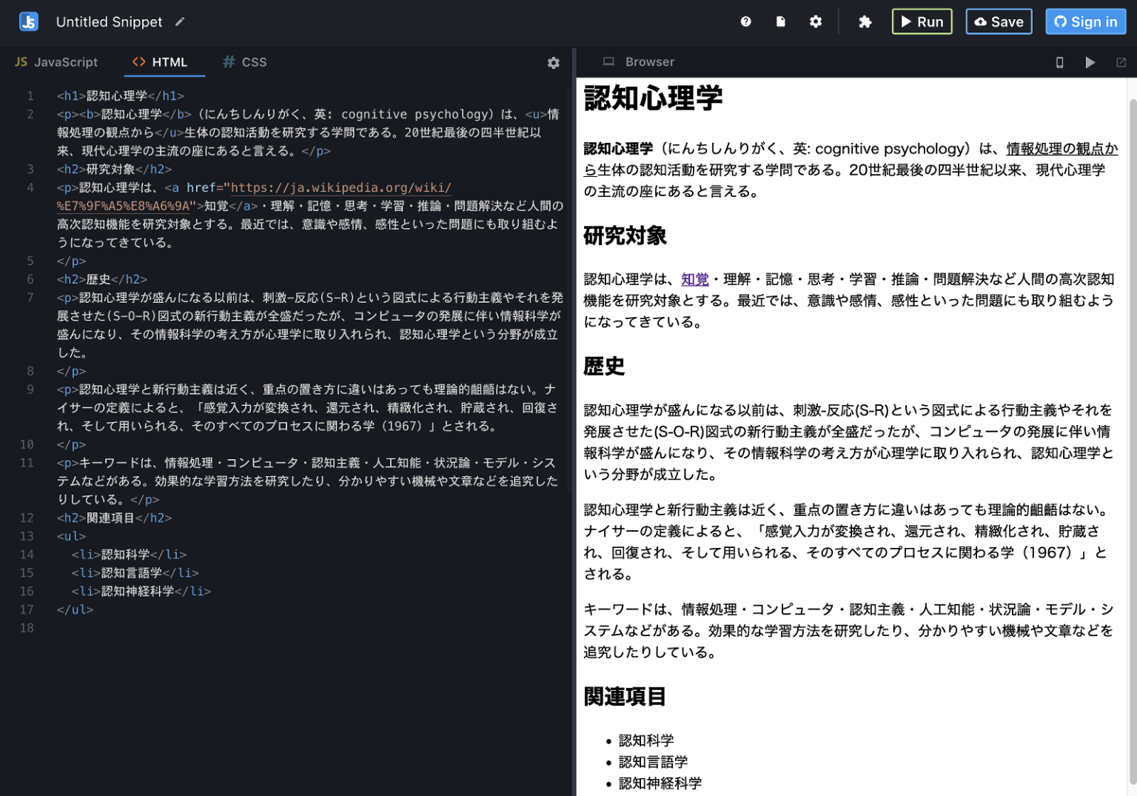Open global settings with gear icon
This screenshot has width=1137, height=796.
pyautogui.click(x=815, y=21)
